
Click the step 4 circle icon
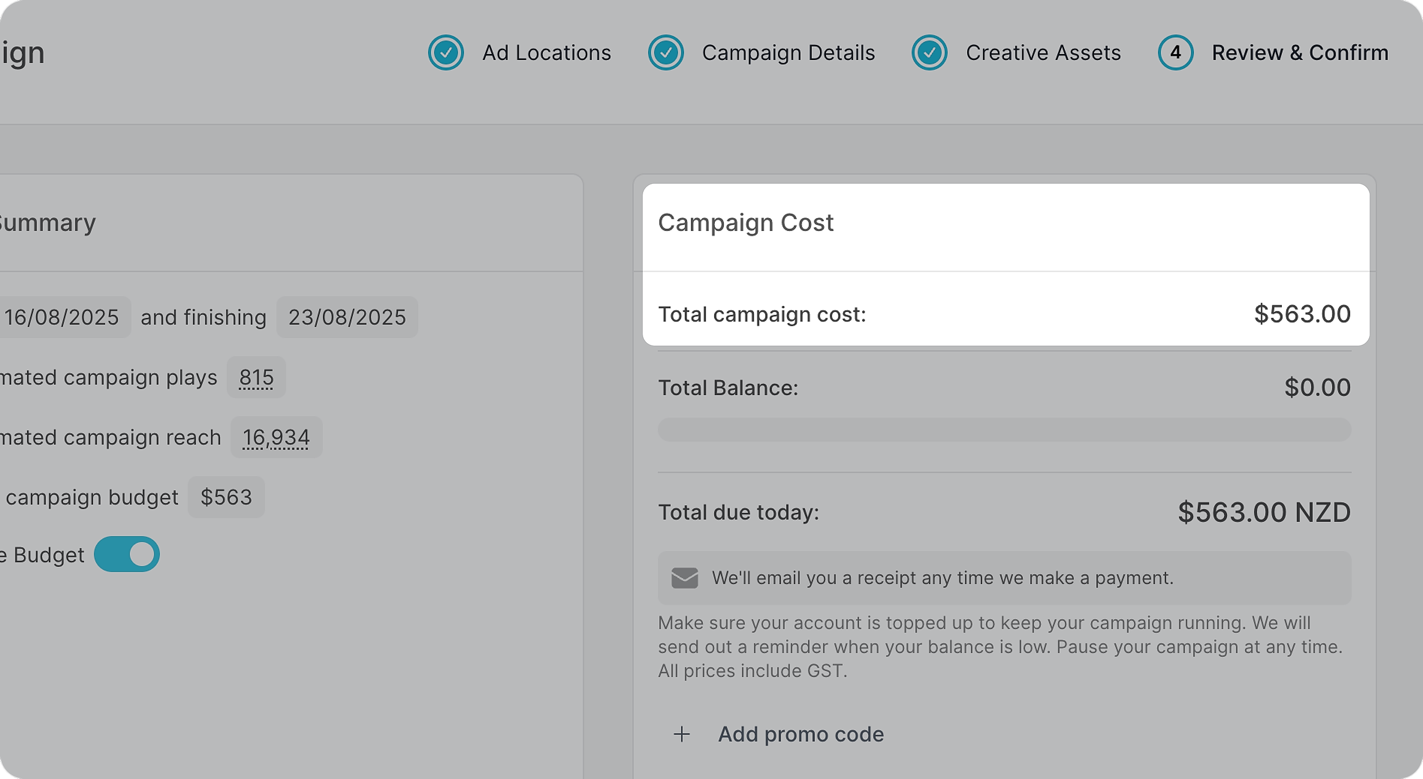point(1175,53)
